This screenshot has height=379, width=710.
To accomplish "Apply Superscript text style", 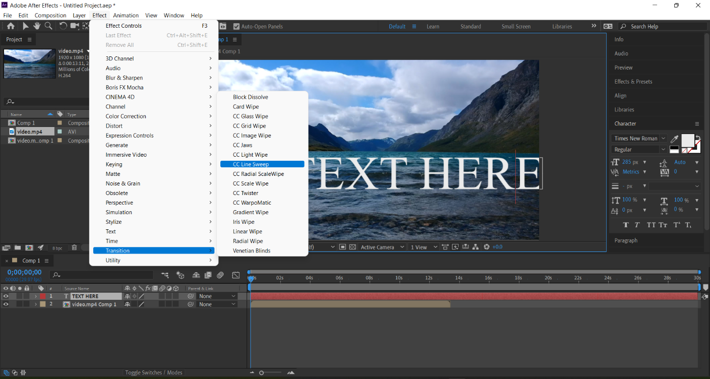I will [x=677, y=225].
